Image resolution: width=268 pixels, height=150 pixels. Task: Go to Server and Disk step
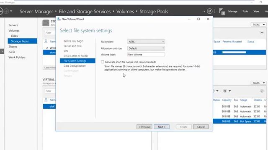click(x=72, y=46)
